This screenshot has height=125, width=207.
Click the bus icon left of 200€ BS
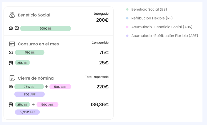(x=17, y=28)
